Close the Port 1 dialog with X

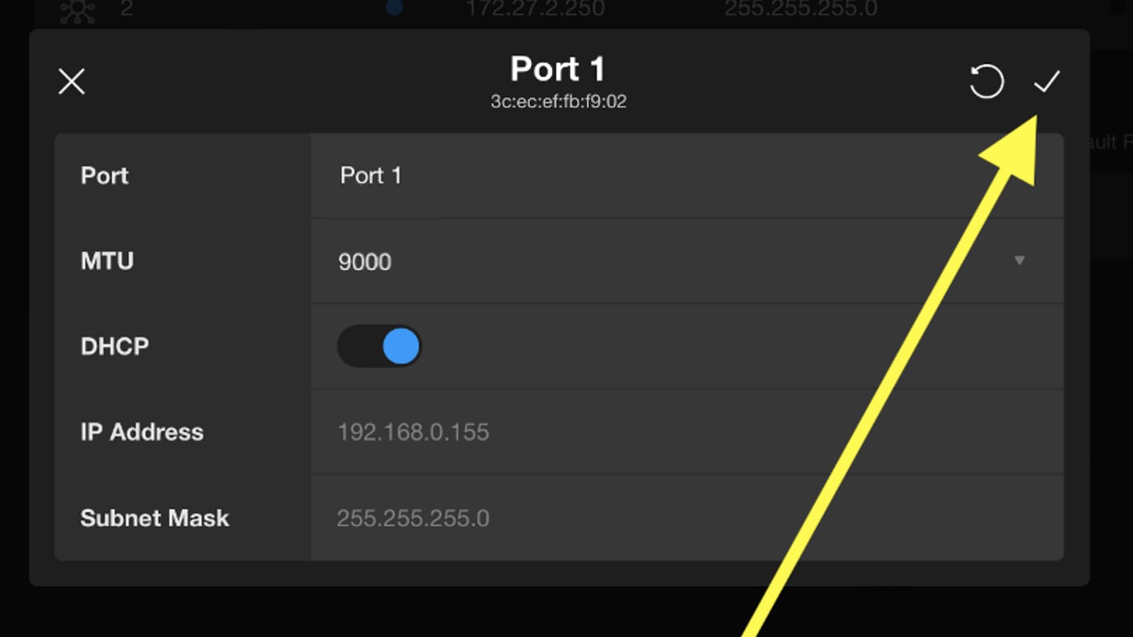click(x=72, y=82)
